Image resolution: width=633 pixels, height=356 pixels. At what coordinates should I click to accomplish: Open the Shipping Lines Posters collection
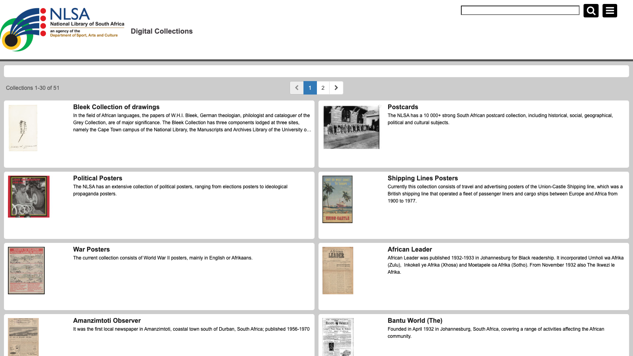click(423, 178)
